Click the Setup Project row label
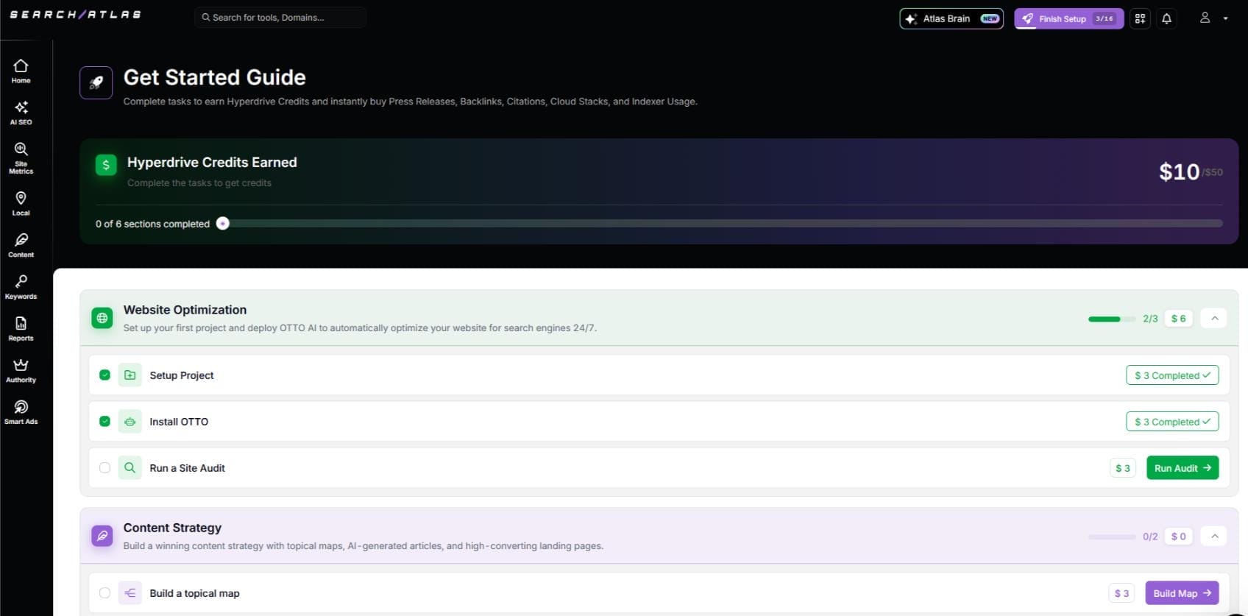The height and width of the screenshot is (616, 1248). pyautogui.click(x=182, y=375)
